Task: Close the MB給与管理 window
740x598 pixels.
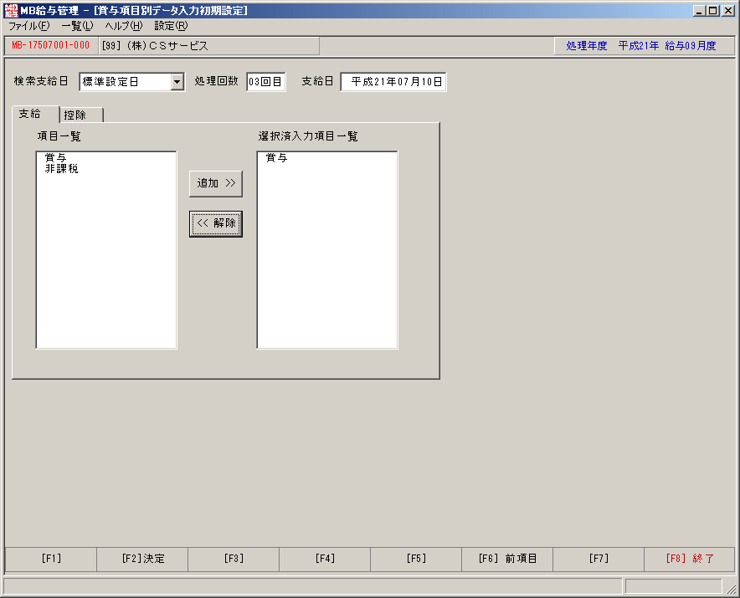Action: 728,10
